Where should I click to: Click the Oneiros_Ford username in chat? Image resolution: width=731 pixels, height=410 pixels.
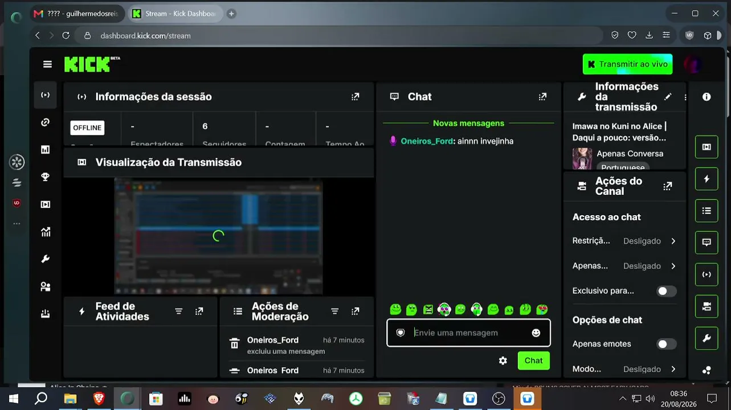tap(427, 141)
